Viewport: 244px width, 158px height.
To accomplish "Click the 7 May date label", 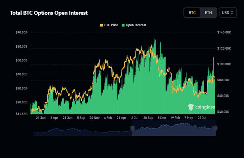I will [189, 118].
